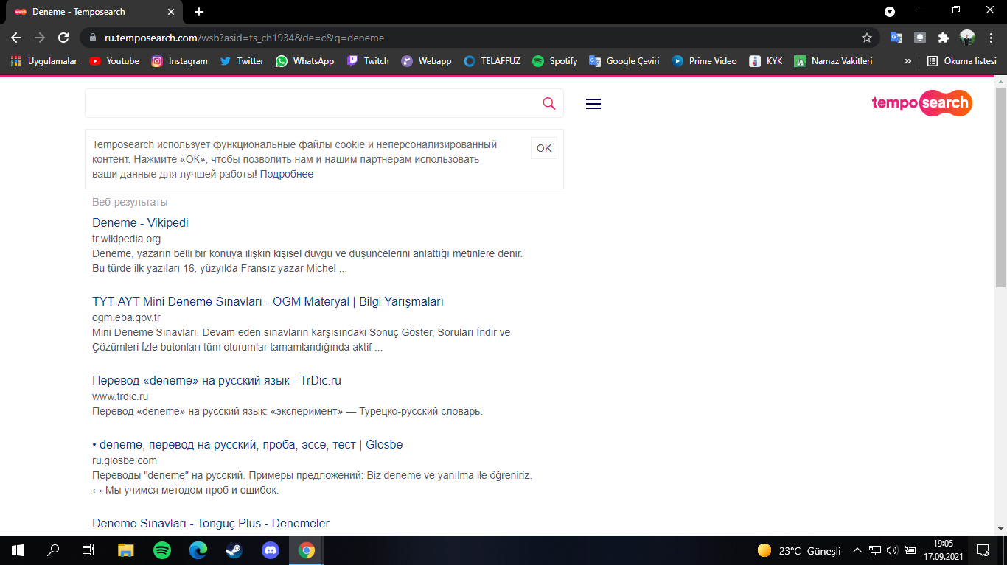Open Chrome's three-dot menu
The width and height of the screenshot is (1007, 565).
(991, 38)
